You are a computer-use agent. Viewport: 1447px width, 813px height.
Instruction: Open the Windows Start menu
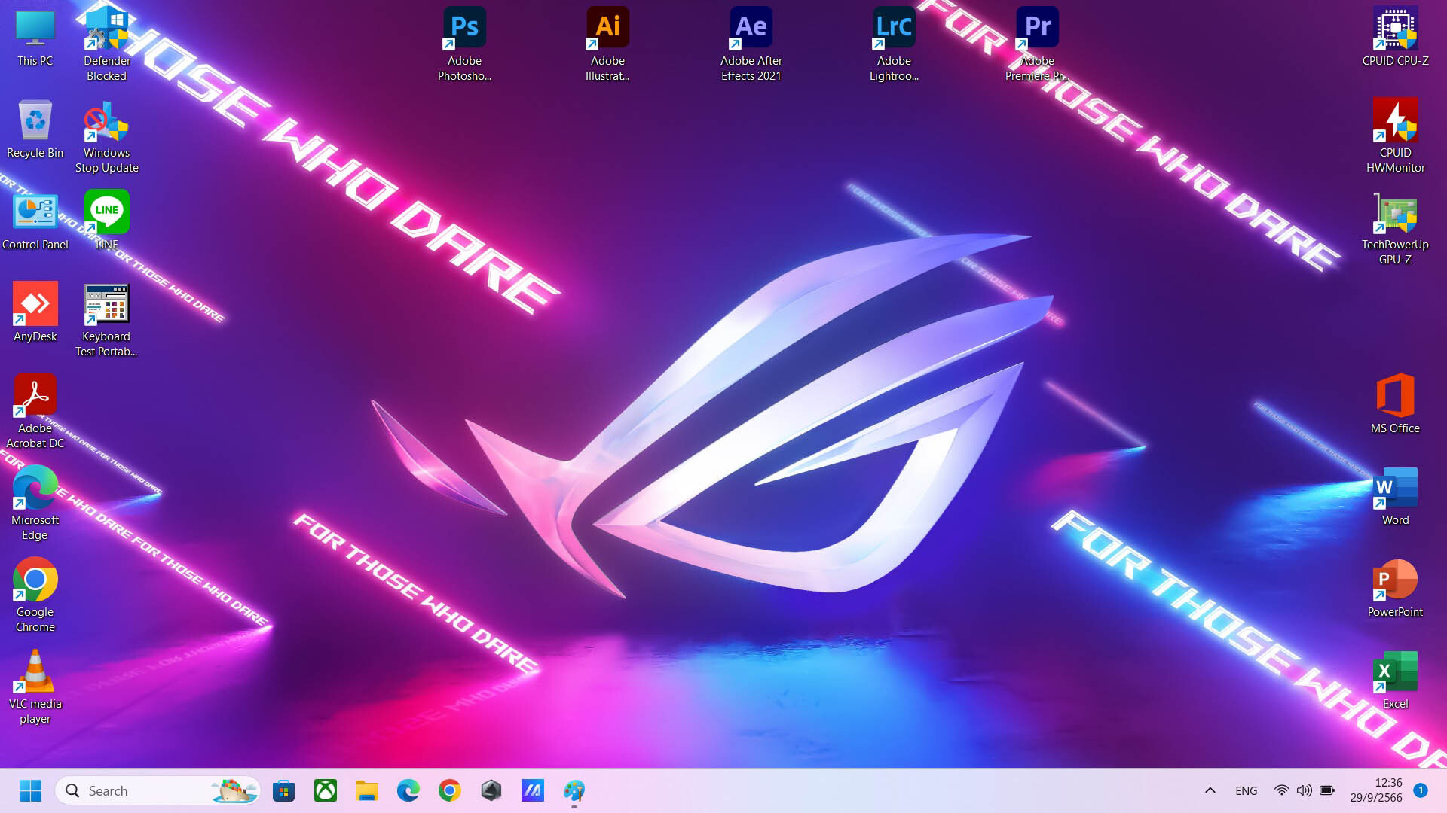click(x=30, y=790)
